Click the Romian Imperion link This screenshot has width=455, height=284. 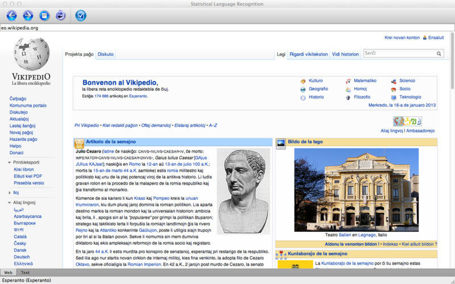(144, 264)
